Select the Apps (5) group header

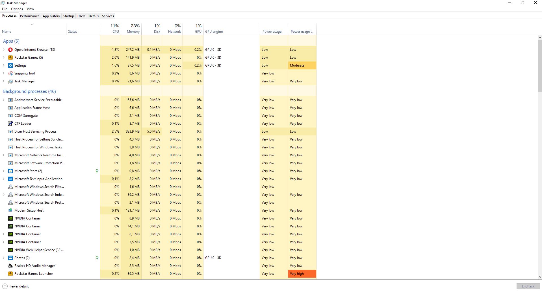[11, 41]
